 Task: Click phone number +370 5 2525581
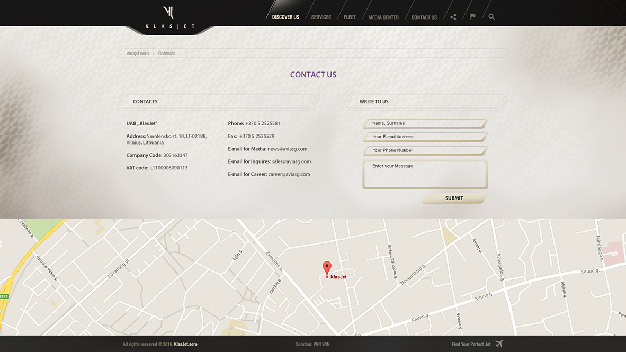(263, 124)
